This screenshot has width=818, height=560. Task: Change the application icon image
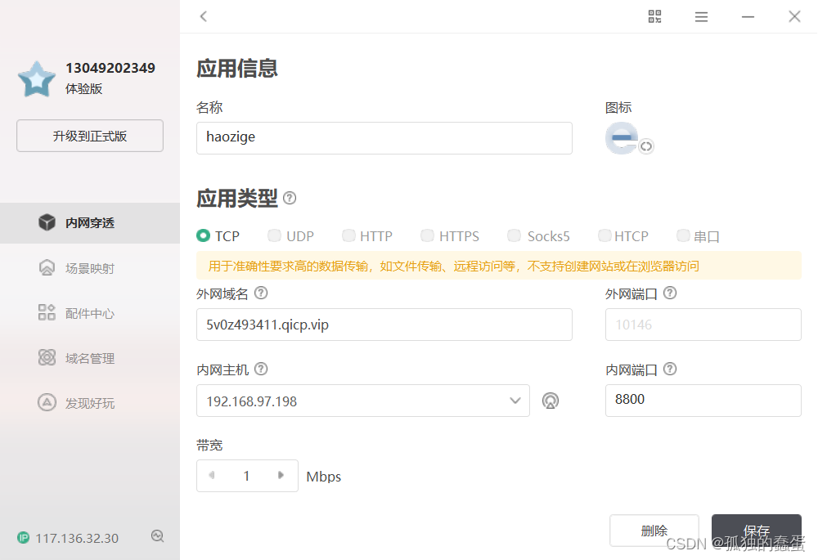click(622, 137)
